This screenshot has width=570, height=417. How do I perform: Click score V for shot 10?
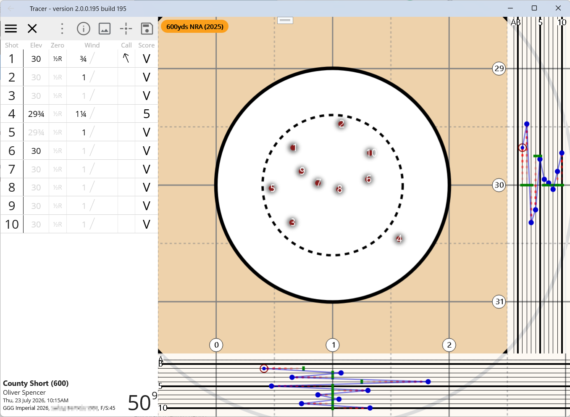pos(146,224)
